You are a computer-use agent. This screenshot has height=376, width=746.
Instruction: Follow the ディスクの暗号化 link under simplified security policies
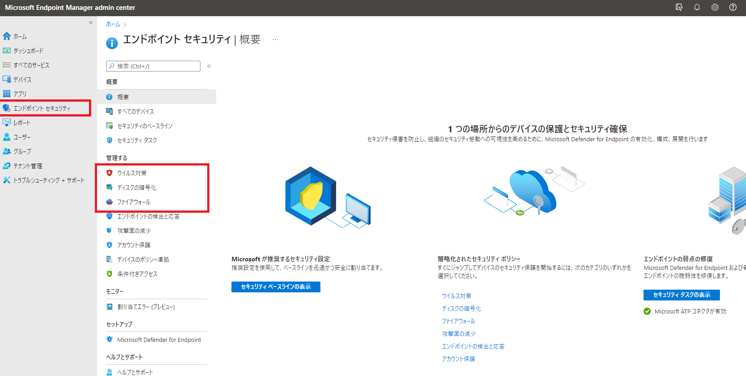pyautogui.click(x=462, y=309)
